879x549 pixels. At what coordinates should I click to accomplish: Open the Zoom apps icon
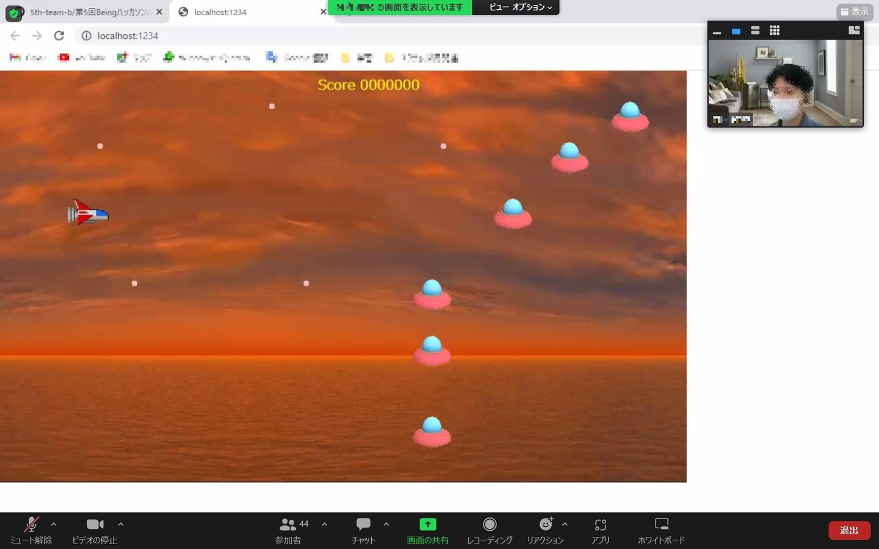point(601,525)
